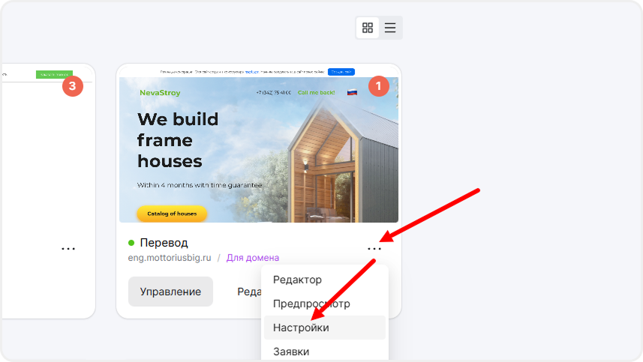Open the Для домена link
The height and width of the screenshot is (362, 643).
253,258
